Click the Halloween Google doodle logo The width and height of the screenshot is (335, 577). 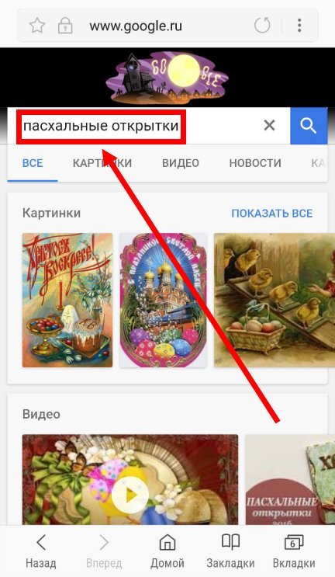pyautogui.click(x=167, y=78)
